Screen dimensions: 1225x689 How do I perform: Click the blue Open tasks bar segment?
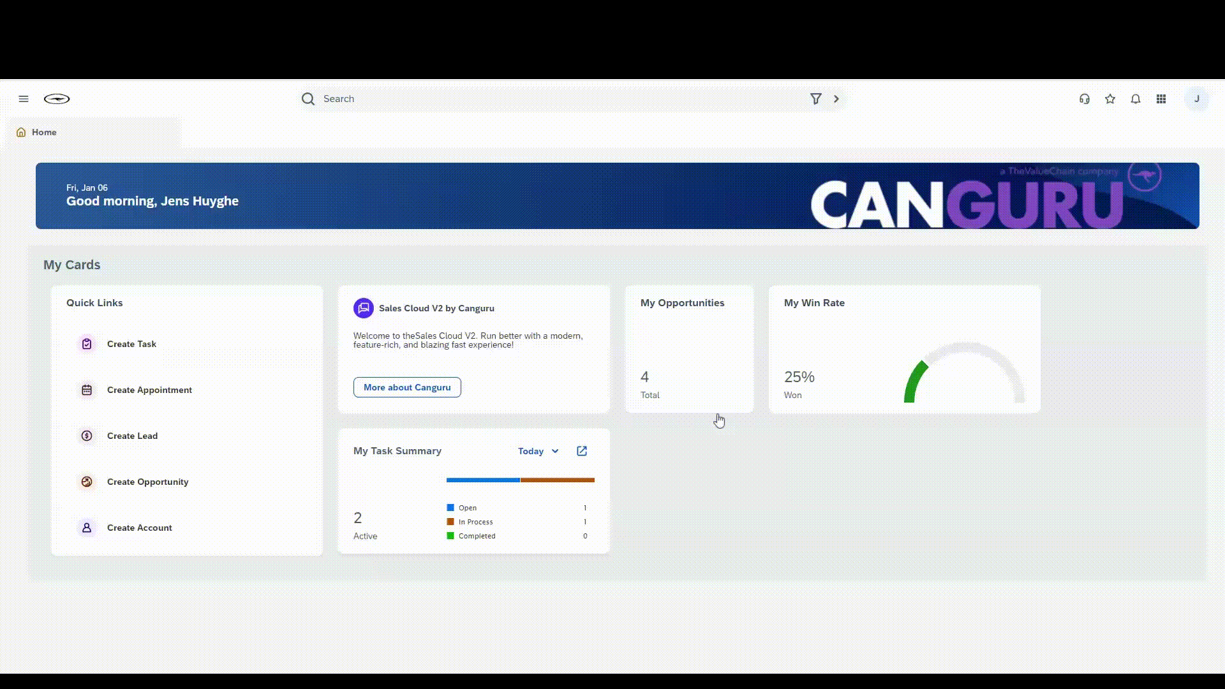pyautogui.click(x=483, y=480)
